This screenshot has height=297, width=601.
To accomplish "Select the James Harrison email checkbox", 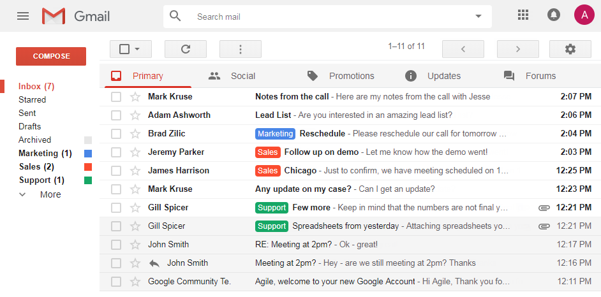I will [116, 171].
